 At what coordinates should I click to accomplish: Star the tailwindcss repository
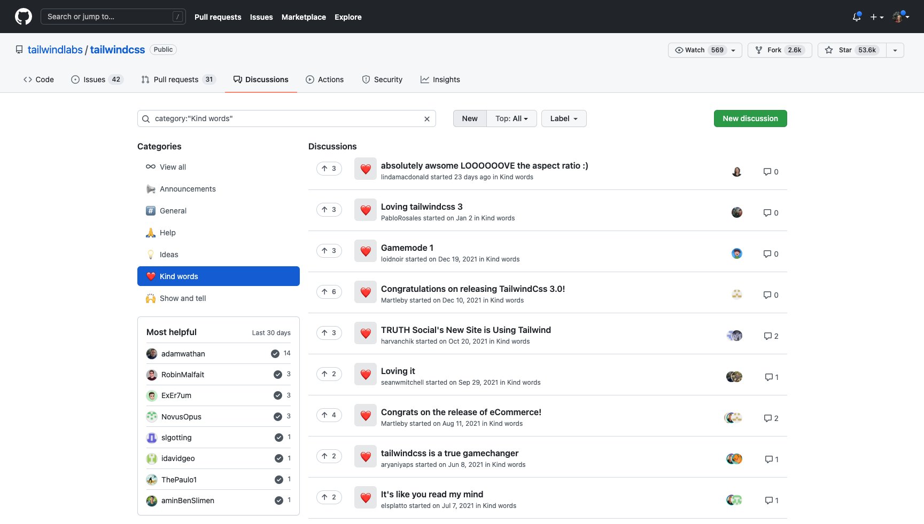[852, 50]
